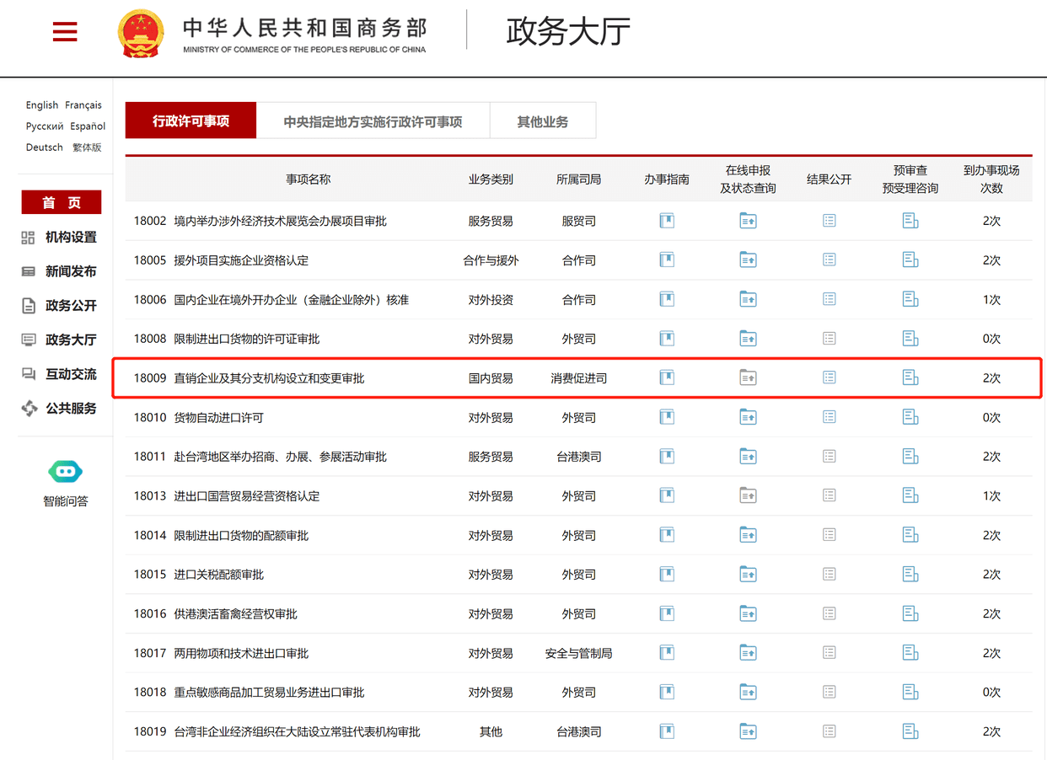
Task: Open 预审查 icon for item 18019
Action: [910, 731]
